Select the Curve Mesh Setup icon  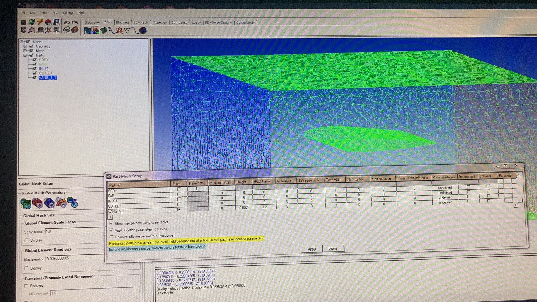(x=112, y=31)
